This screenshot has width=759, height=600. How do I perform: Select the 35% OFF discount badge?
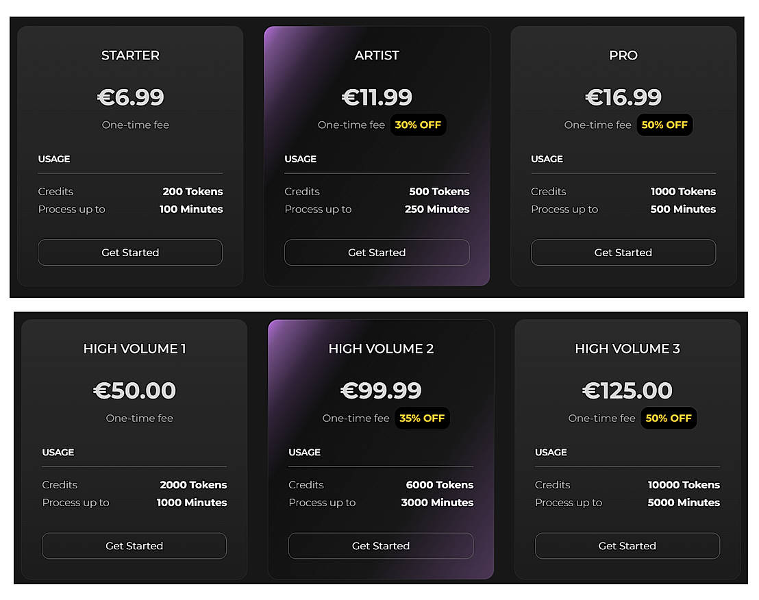422,418
